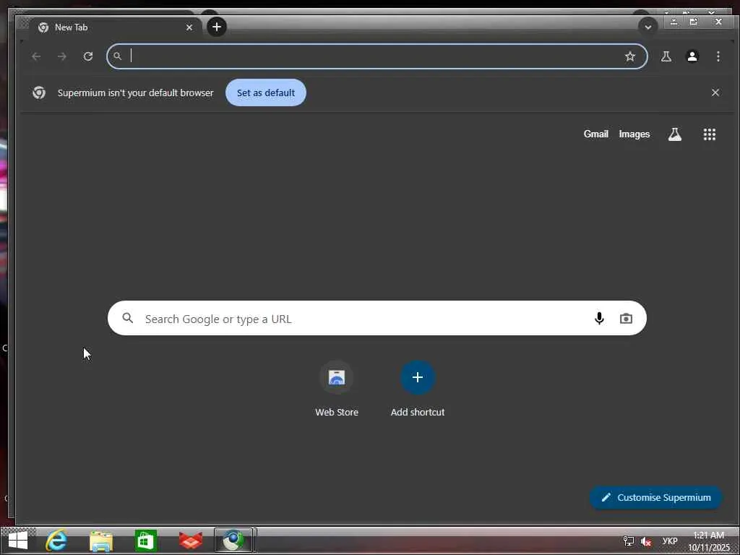Minimize the Supermium window
The height and width of the screenshot is (555, 740).
tap(674, 22)
